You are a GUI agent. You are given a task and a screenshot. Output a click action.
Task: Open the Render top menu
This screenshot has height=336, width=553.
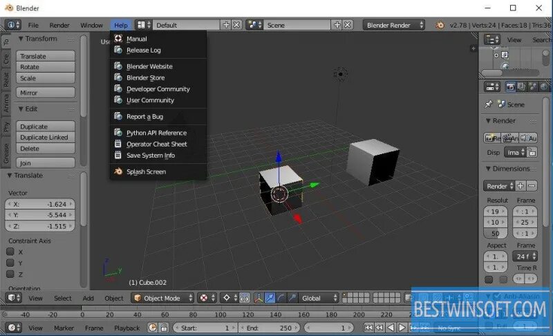(59, 25)
